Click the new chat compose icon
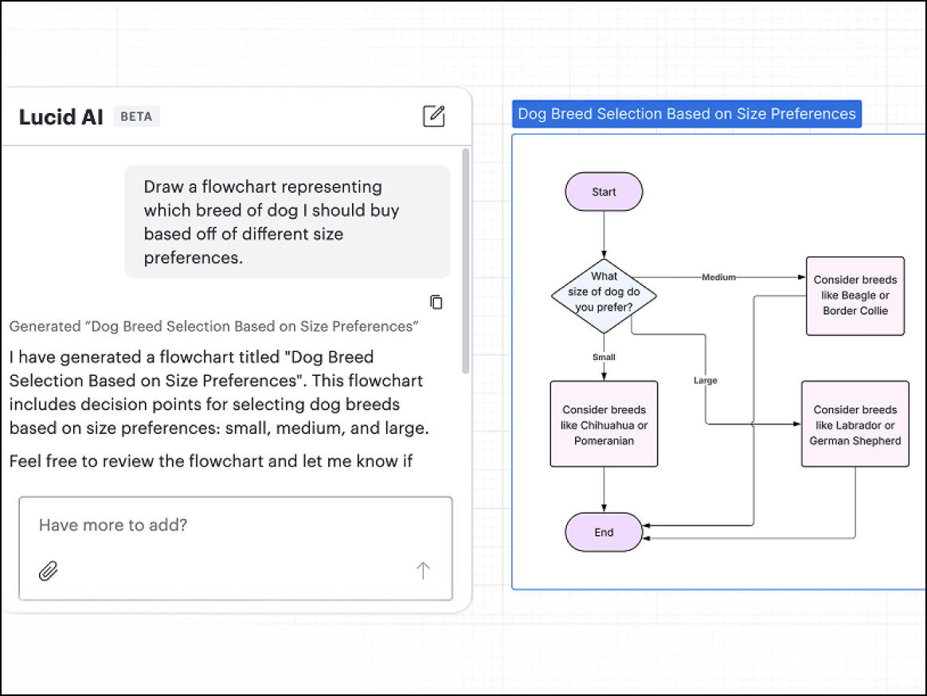 (x=433, y=116)
